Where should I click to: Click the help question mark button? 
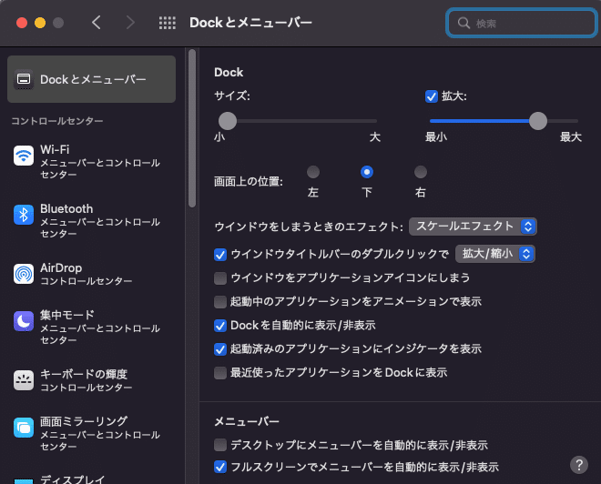pyautogui.click(x=579, y=465)
